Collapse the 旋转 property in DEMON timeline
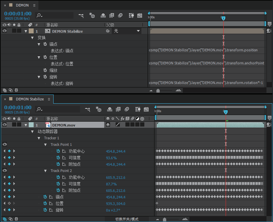 (x=39, y=77)
